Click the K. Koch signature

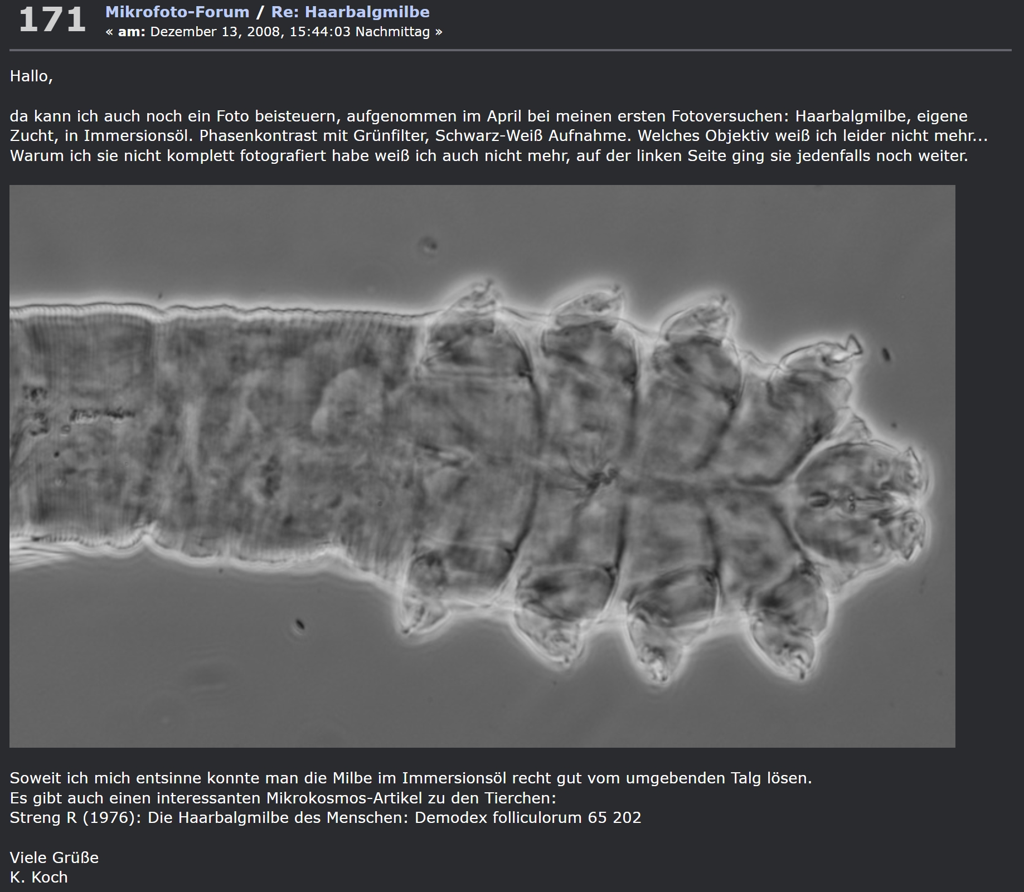click(38, 877)
